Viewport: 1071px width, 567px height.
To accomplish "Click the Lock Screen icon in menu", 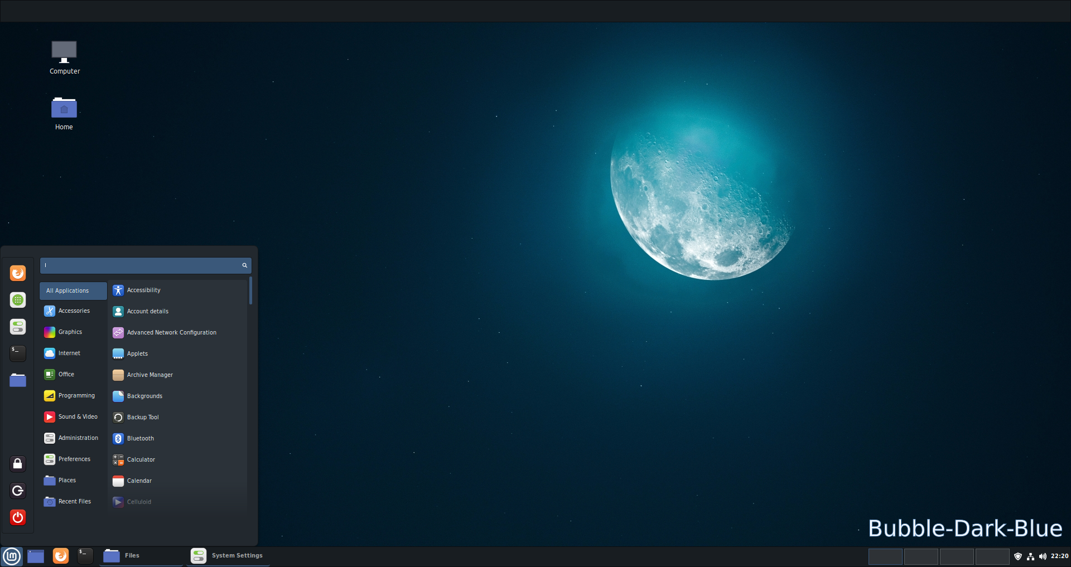I will [18, 464].
